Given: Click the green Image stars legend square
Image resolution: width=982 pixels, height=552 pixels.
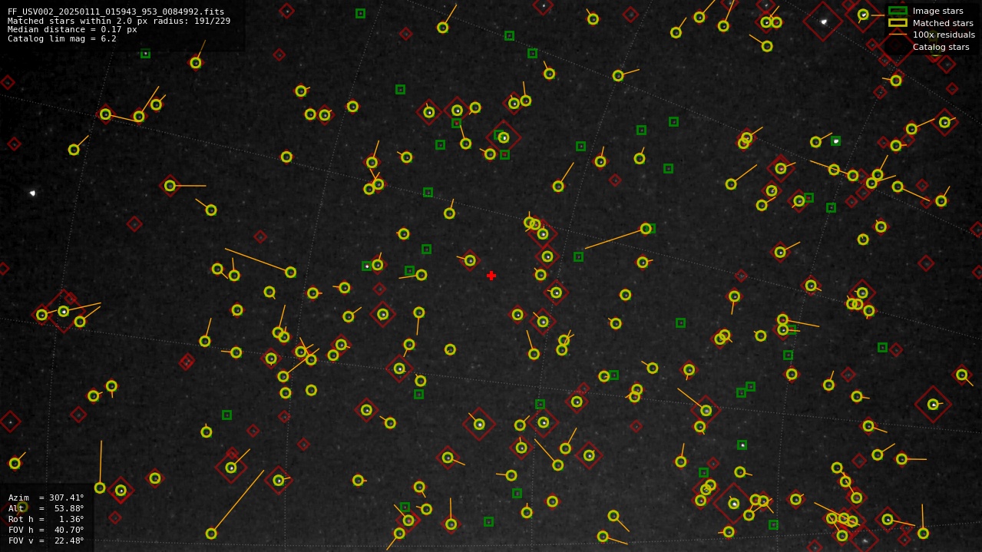Looking at the screenshot, I should tap(898, 11).
